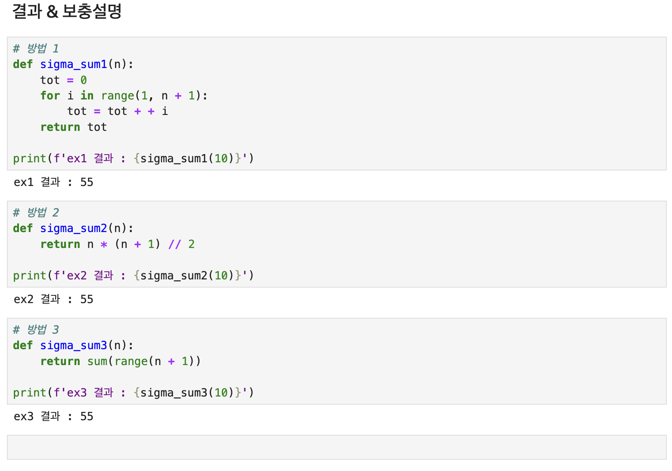Viewport: 672px width, 471px height.
Task: Select the sigma_sum1 function definition line
Action: click(73, 65)
